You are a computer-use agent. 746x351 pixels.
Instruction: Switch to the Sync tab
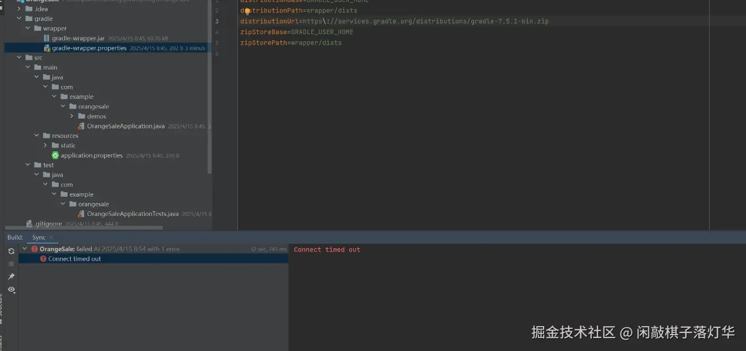[39, 237]
